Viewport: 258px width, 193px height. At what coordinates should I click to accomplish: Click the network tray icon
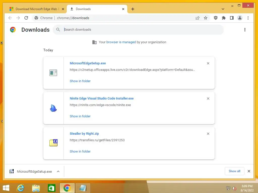(228, 188)
